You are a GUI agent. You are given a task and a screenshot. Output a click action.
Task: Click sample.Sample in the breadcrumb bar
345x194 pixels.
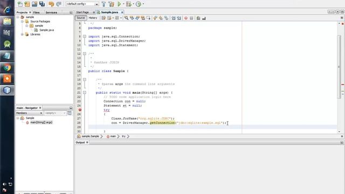(x=90, y=136)
